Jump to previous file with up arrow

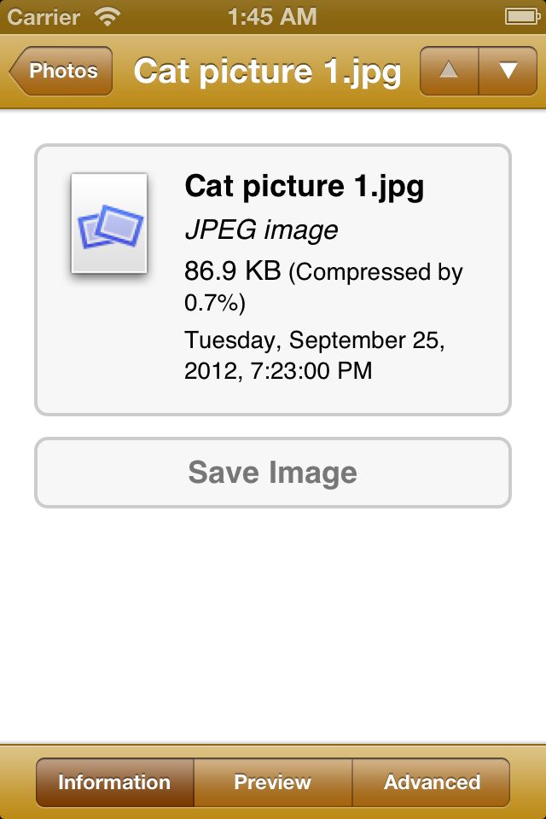(x=449, y=71)
